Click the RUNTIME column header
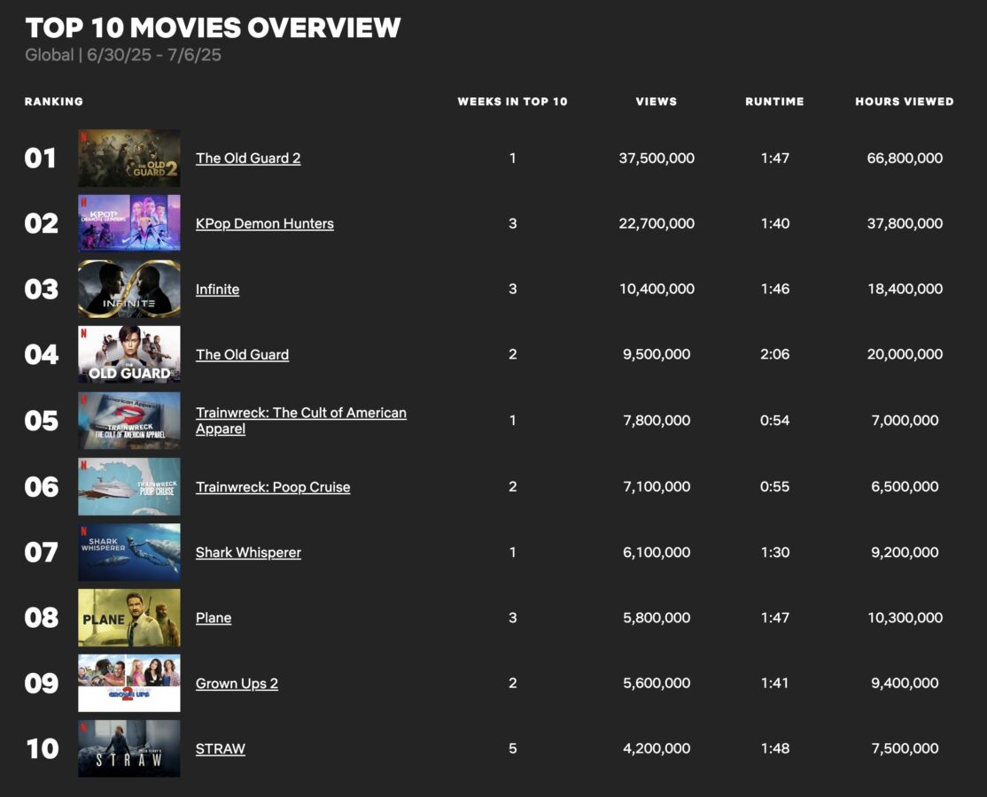 point(774,101)
